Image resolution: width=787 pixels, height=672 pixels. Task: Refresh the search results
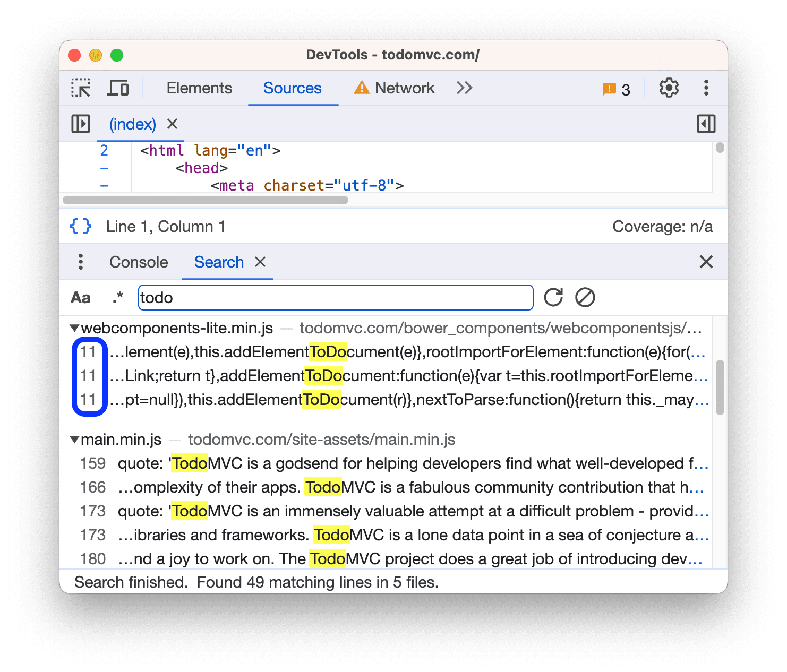coord(553,297)
